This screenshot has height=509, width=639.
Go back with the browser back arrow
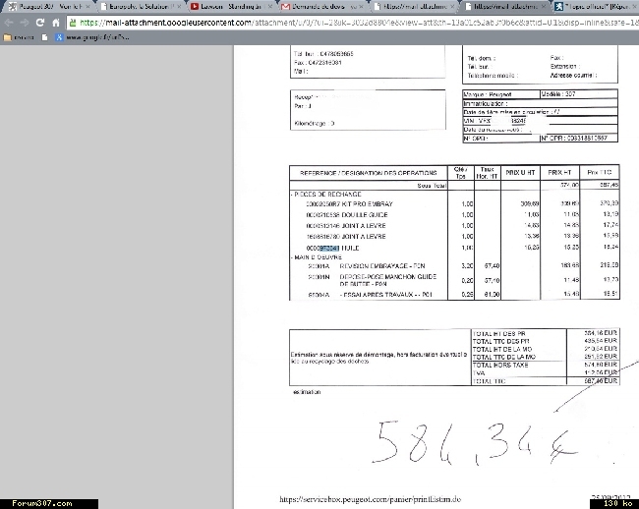9,23
